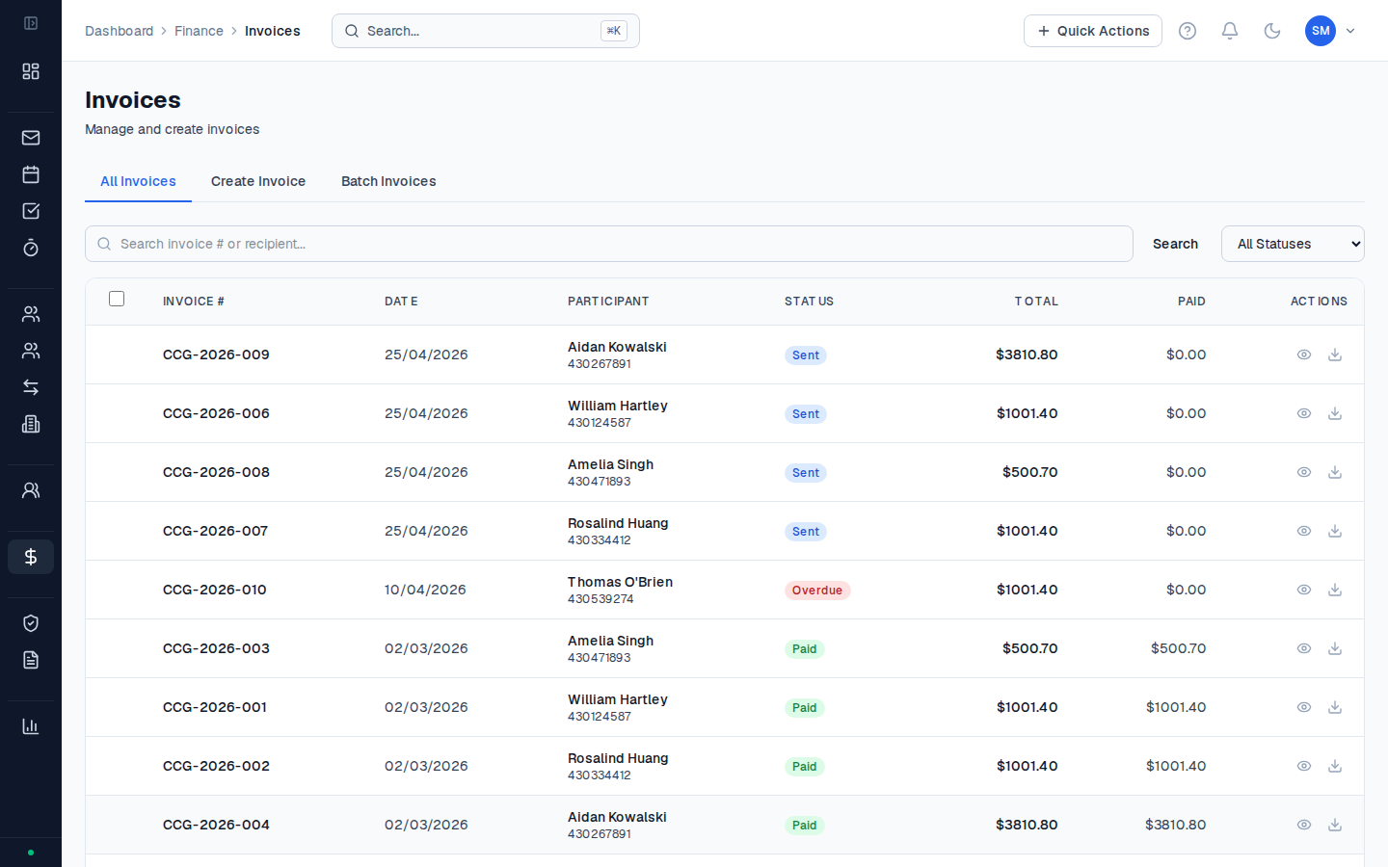This screenshot has width=1388, height=867.
Task: Open the mail icon in sidebar
Action: (x=31, y=138)
